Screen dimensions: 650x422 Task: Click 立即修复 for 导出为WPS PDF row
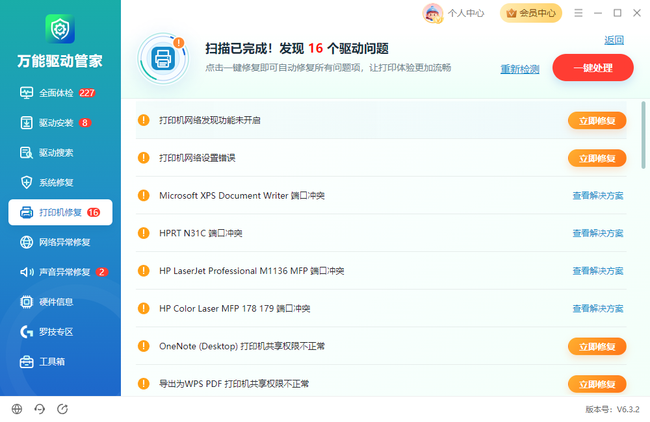(597, 384)
